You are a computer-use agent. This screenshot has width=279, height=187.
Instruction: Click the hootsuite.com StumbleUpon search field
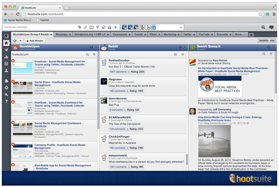[48, 55]
